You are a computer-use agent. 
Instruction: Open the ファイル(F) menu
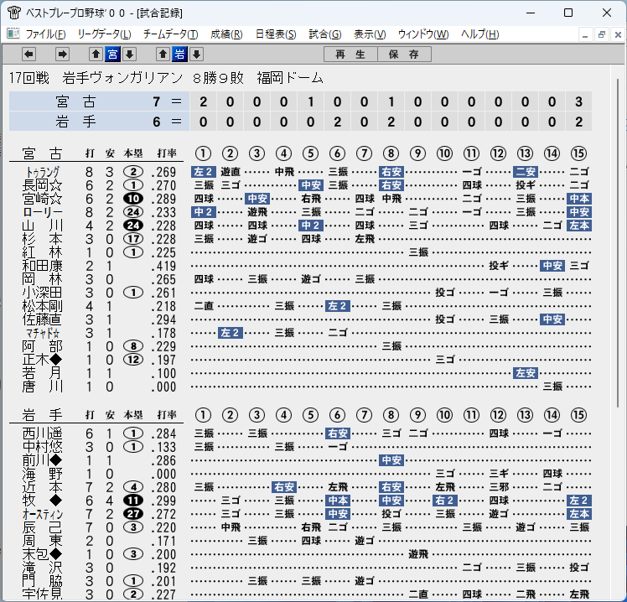click(x=45, y=34)
